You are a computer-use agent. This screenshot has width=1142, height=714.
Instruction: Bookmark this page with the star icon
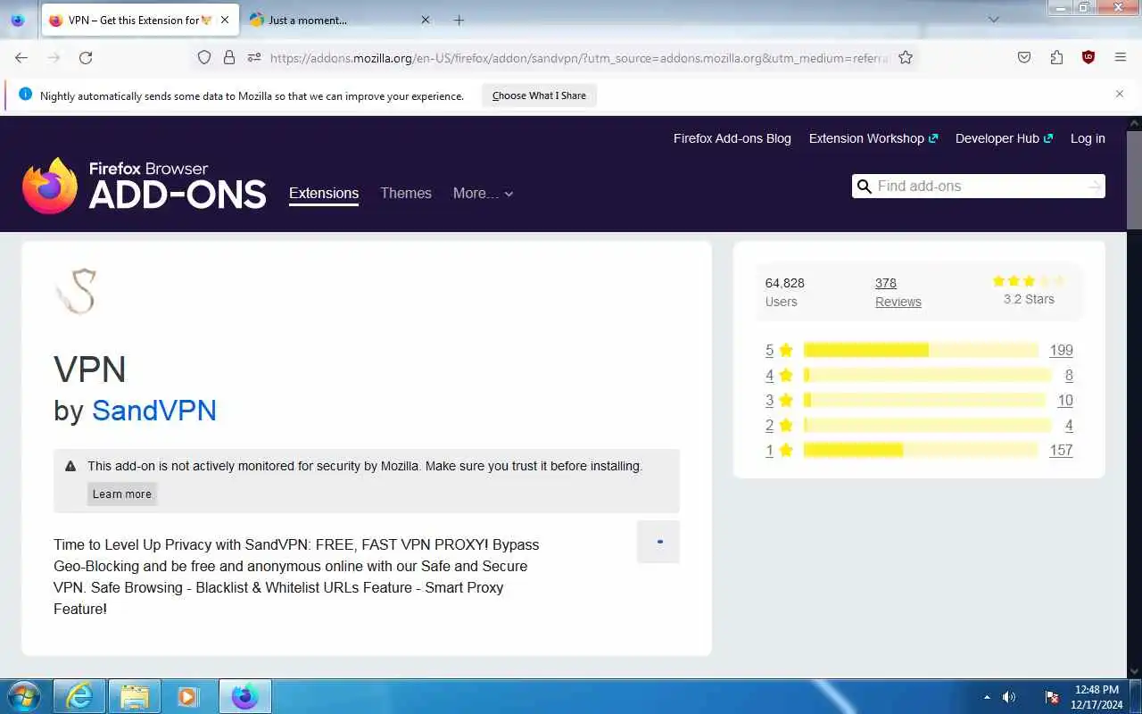[x=906, y=57]
